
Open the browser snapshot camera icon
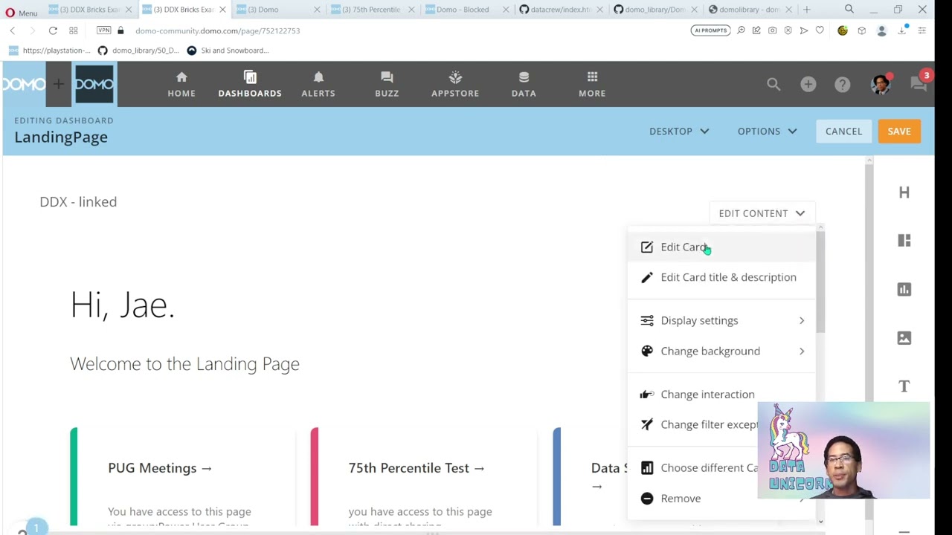772,30
